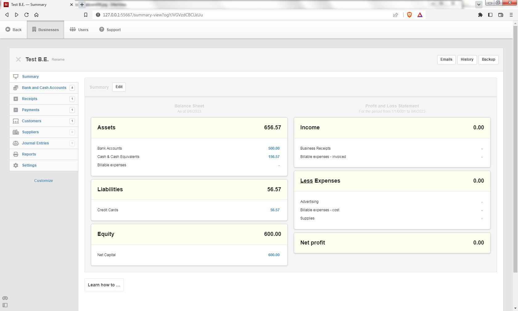Viewport: 518px width, 311px height.
Task: Select Summary in the sidebar
Action: [43, 77]
